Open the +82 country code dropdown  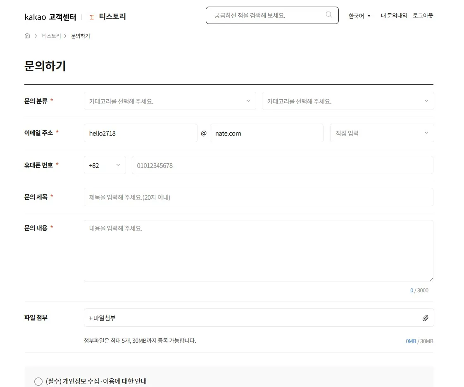click(105, 165)
